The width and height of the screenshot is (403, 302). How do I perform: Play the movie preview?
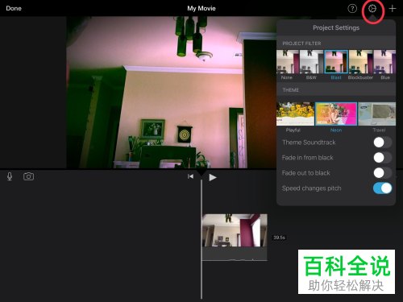tap(213, 177)
